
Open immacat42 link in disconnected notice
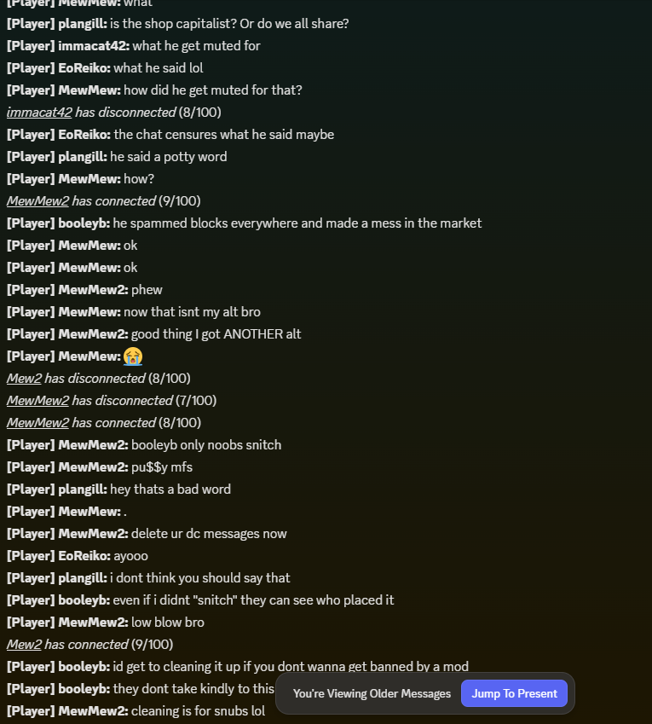pos(39,113)
